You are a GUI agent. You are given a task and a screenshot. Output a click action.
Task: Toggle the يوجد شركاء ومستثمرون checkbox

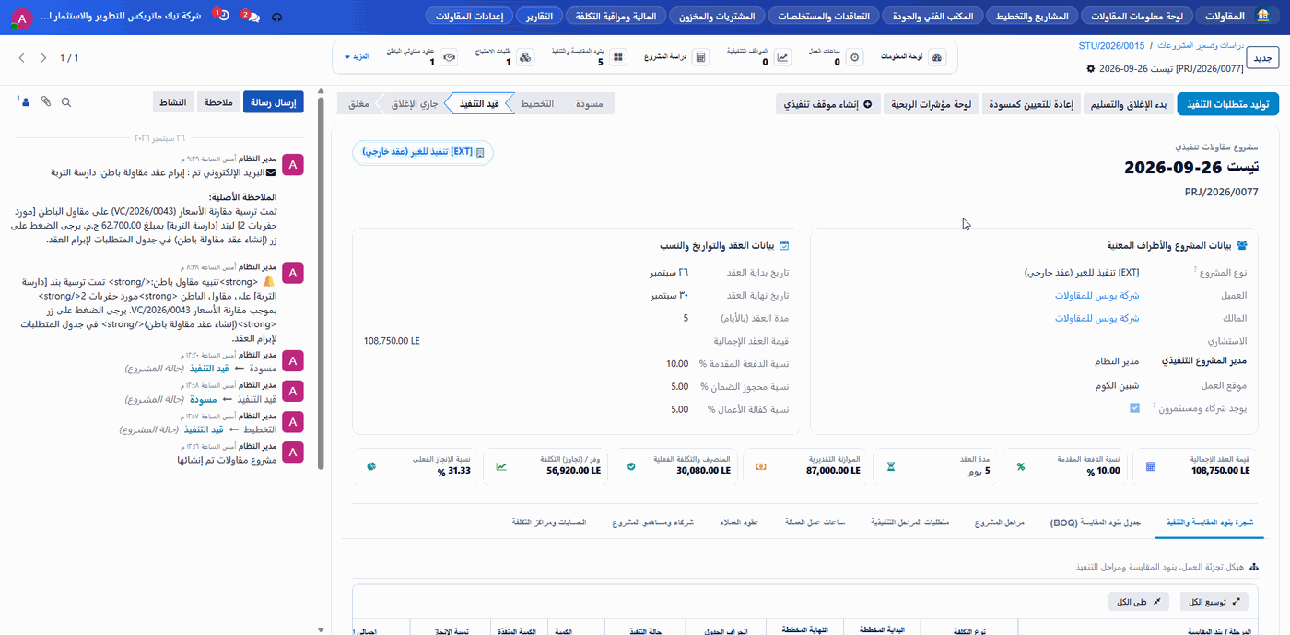coord(1134,406)
